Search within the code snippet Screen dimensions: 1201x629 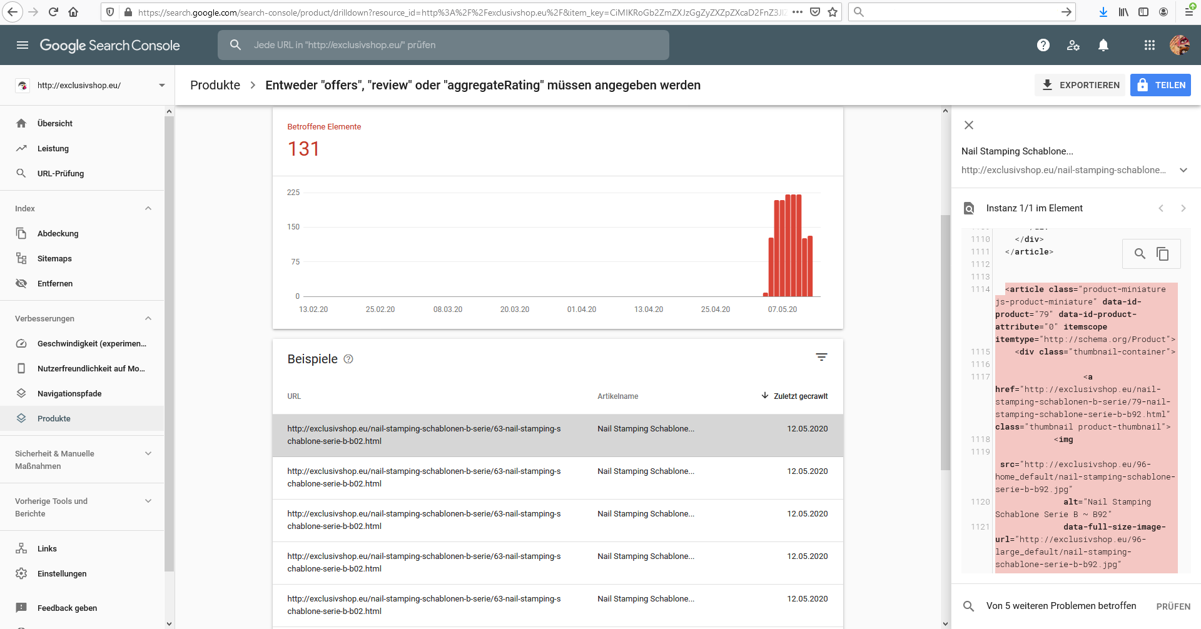tap(1140, 254)
